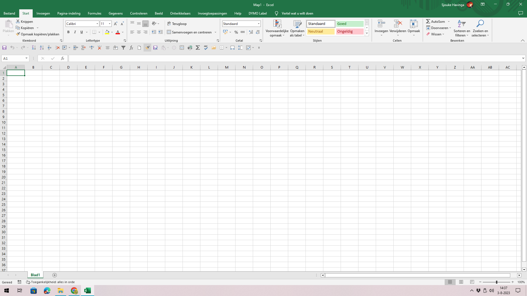Toggle italic formatting
Screen dimensions: 527x296
[75, 32]
